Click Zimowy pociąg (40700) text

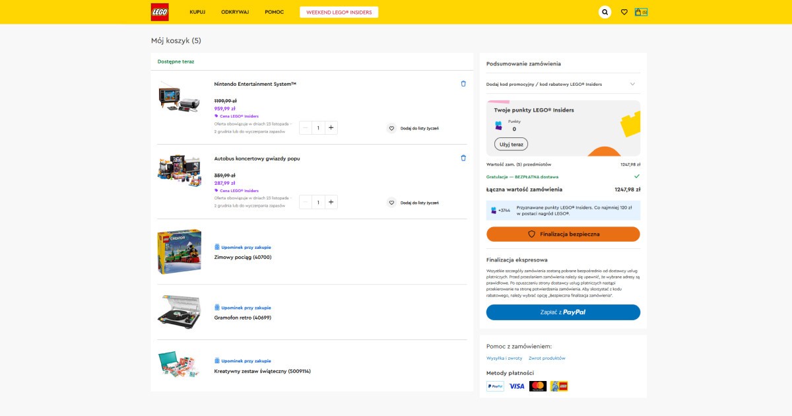pyautogui.click(x=243, y=257)
